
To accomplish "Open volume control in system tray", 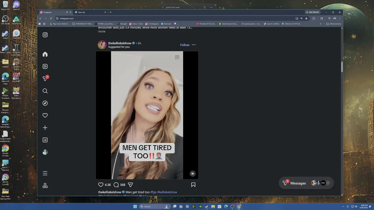I will (x=356, y=206).
